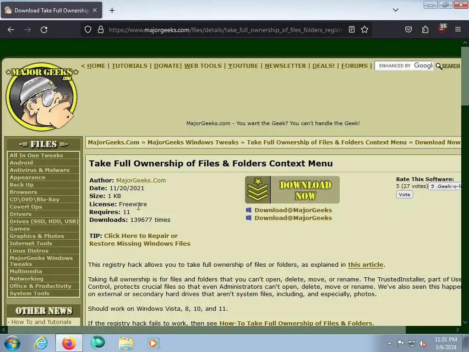Open the extensions puzzle icon
This screenshot has height=352, width=469.
coord(425,29)
